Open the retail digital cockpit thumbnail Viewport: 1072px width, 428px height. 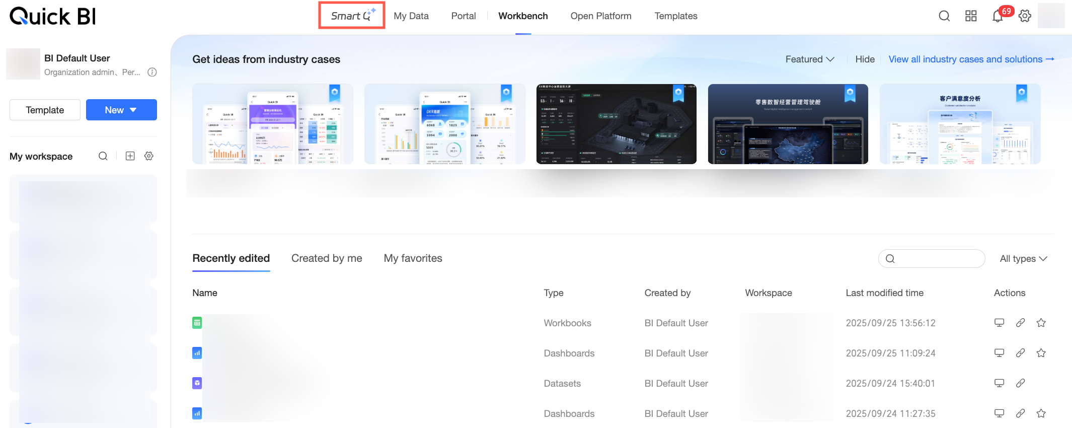pos(788,124)
